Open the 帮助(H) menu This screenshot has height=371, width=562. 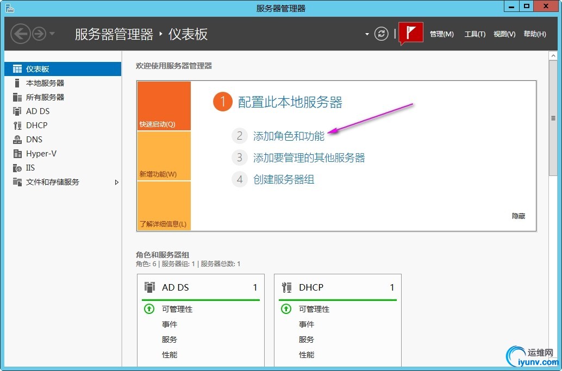(535, 34)
